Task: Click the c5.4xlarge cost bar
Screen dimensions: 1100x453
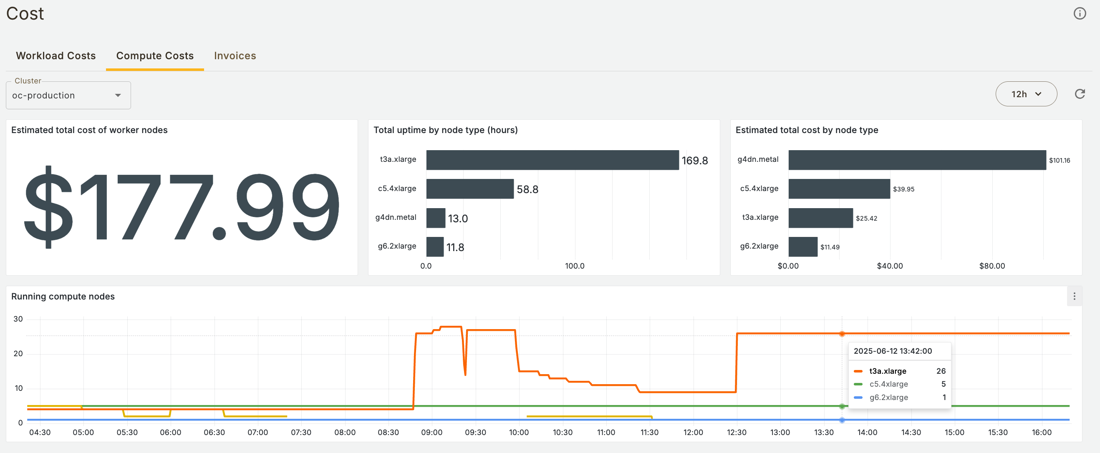Action: click(x=839, y=189)
